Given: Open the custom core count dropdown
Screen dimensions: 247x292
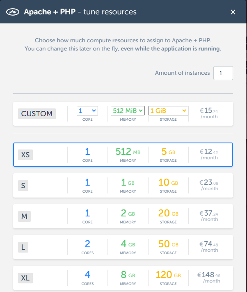Looking at the screenshot, I should (x=87, y=110).
